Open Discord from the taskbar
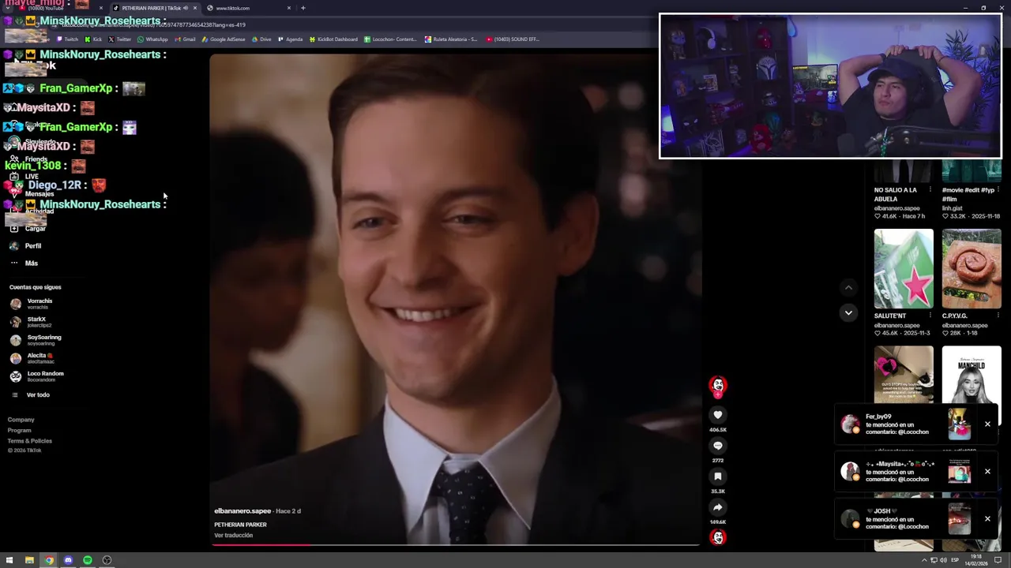 (x=68, y=560)
